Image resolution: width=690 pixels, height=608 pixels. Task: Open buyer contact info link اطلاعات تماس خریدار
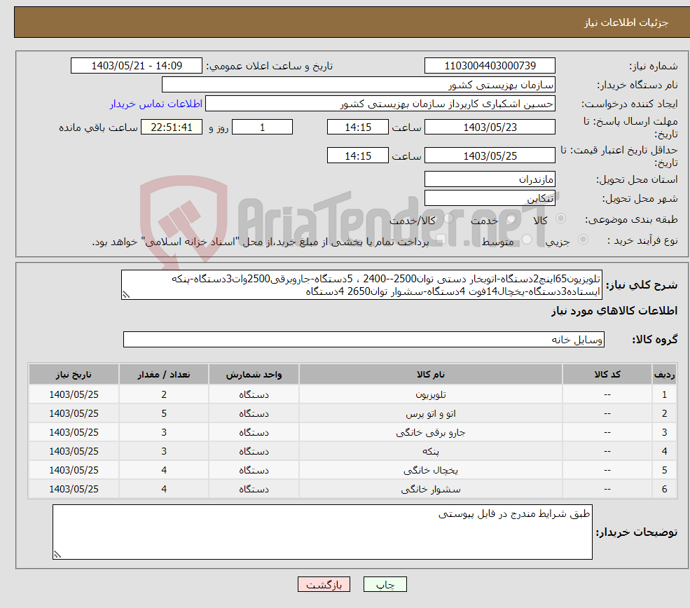point(156,104)
